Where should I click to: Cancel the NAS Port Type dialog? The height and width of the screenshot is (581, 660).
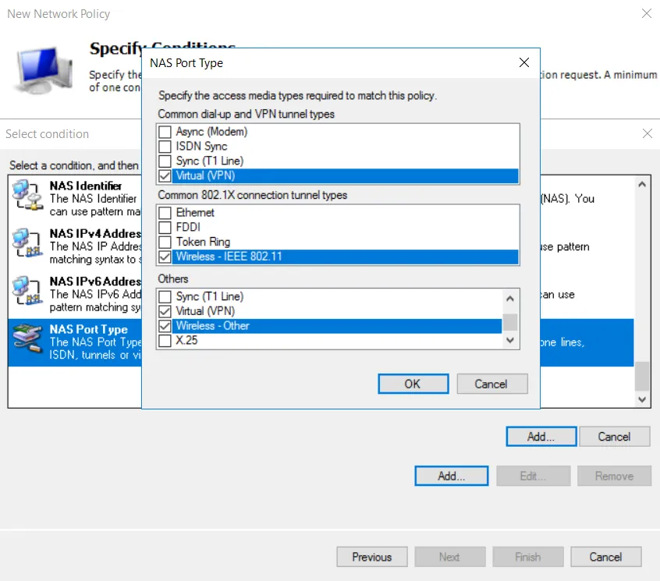pyautogui.click(x=491, y=383)
